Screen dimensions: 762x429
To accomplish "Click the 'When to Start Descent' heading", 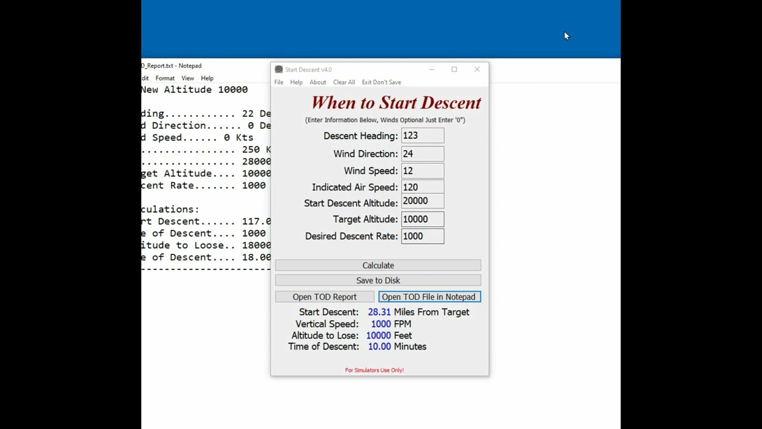I will 396,102.
